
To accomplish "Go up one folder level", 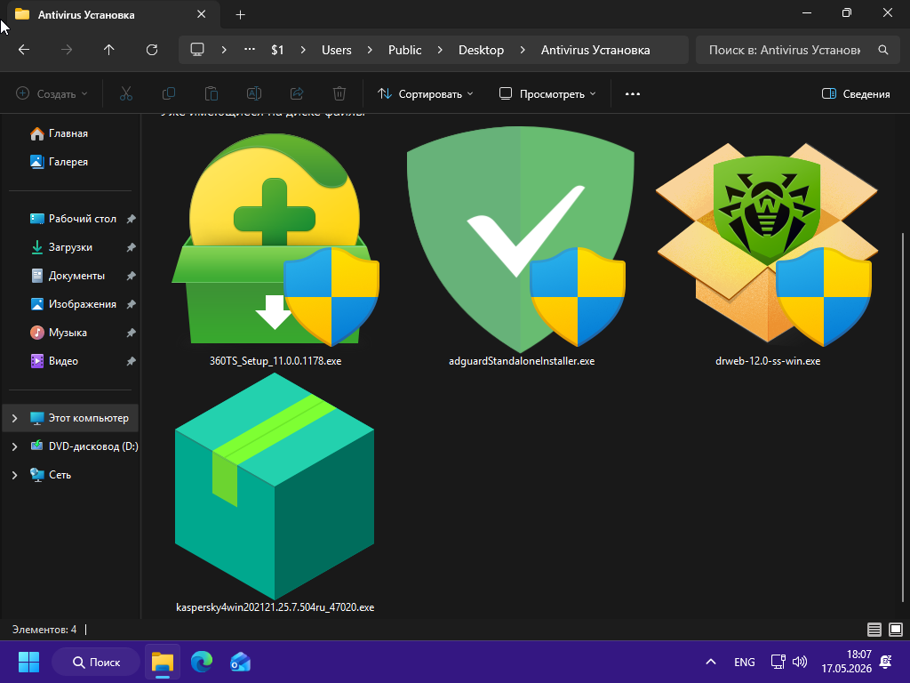I will (109, 50).
